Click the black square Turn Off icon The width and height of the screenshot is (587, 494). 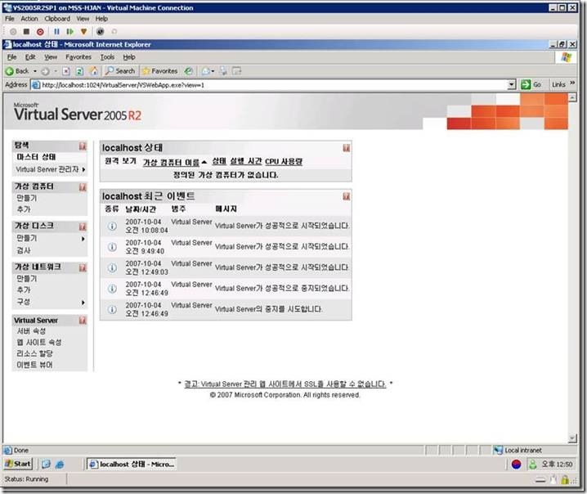coord(26,32)
